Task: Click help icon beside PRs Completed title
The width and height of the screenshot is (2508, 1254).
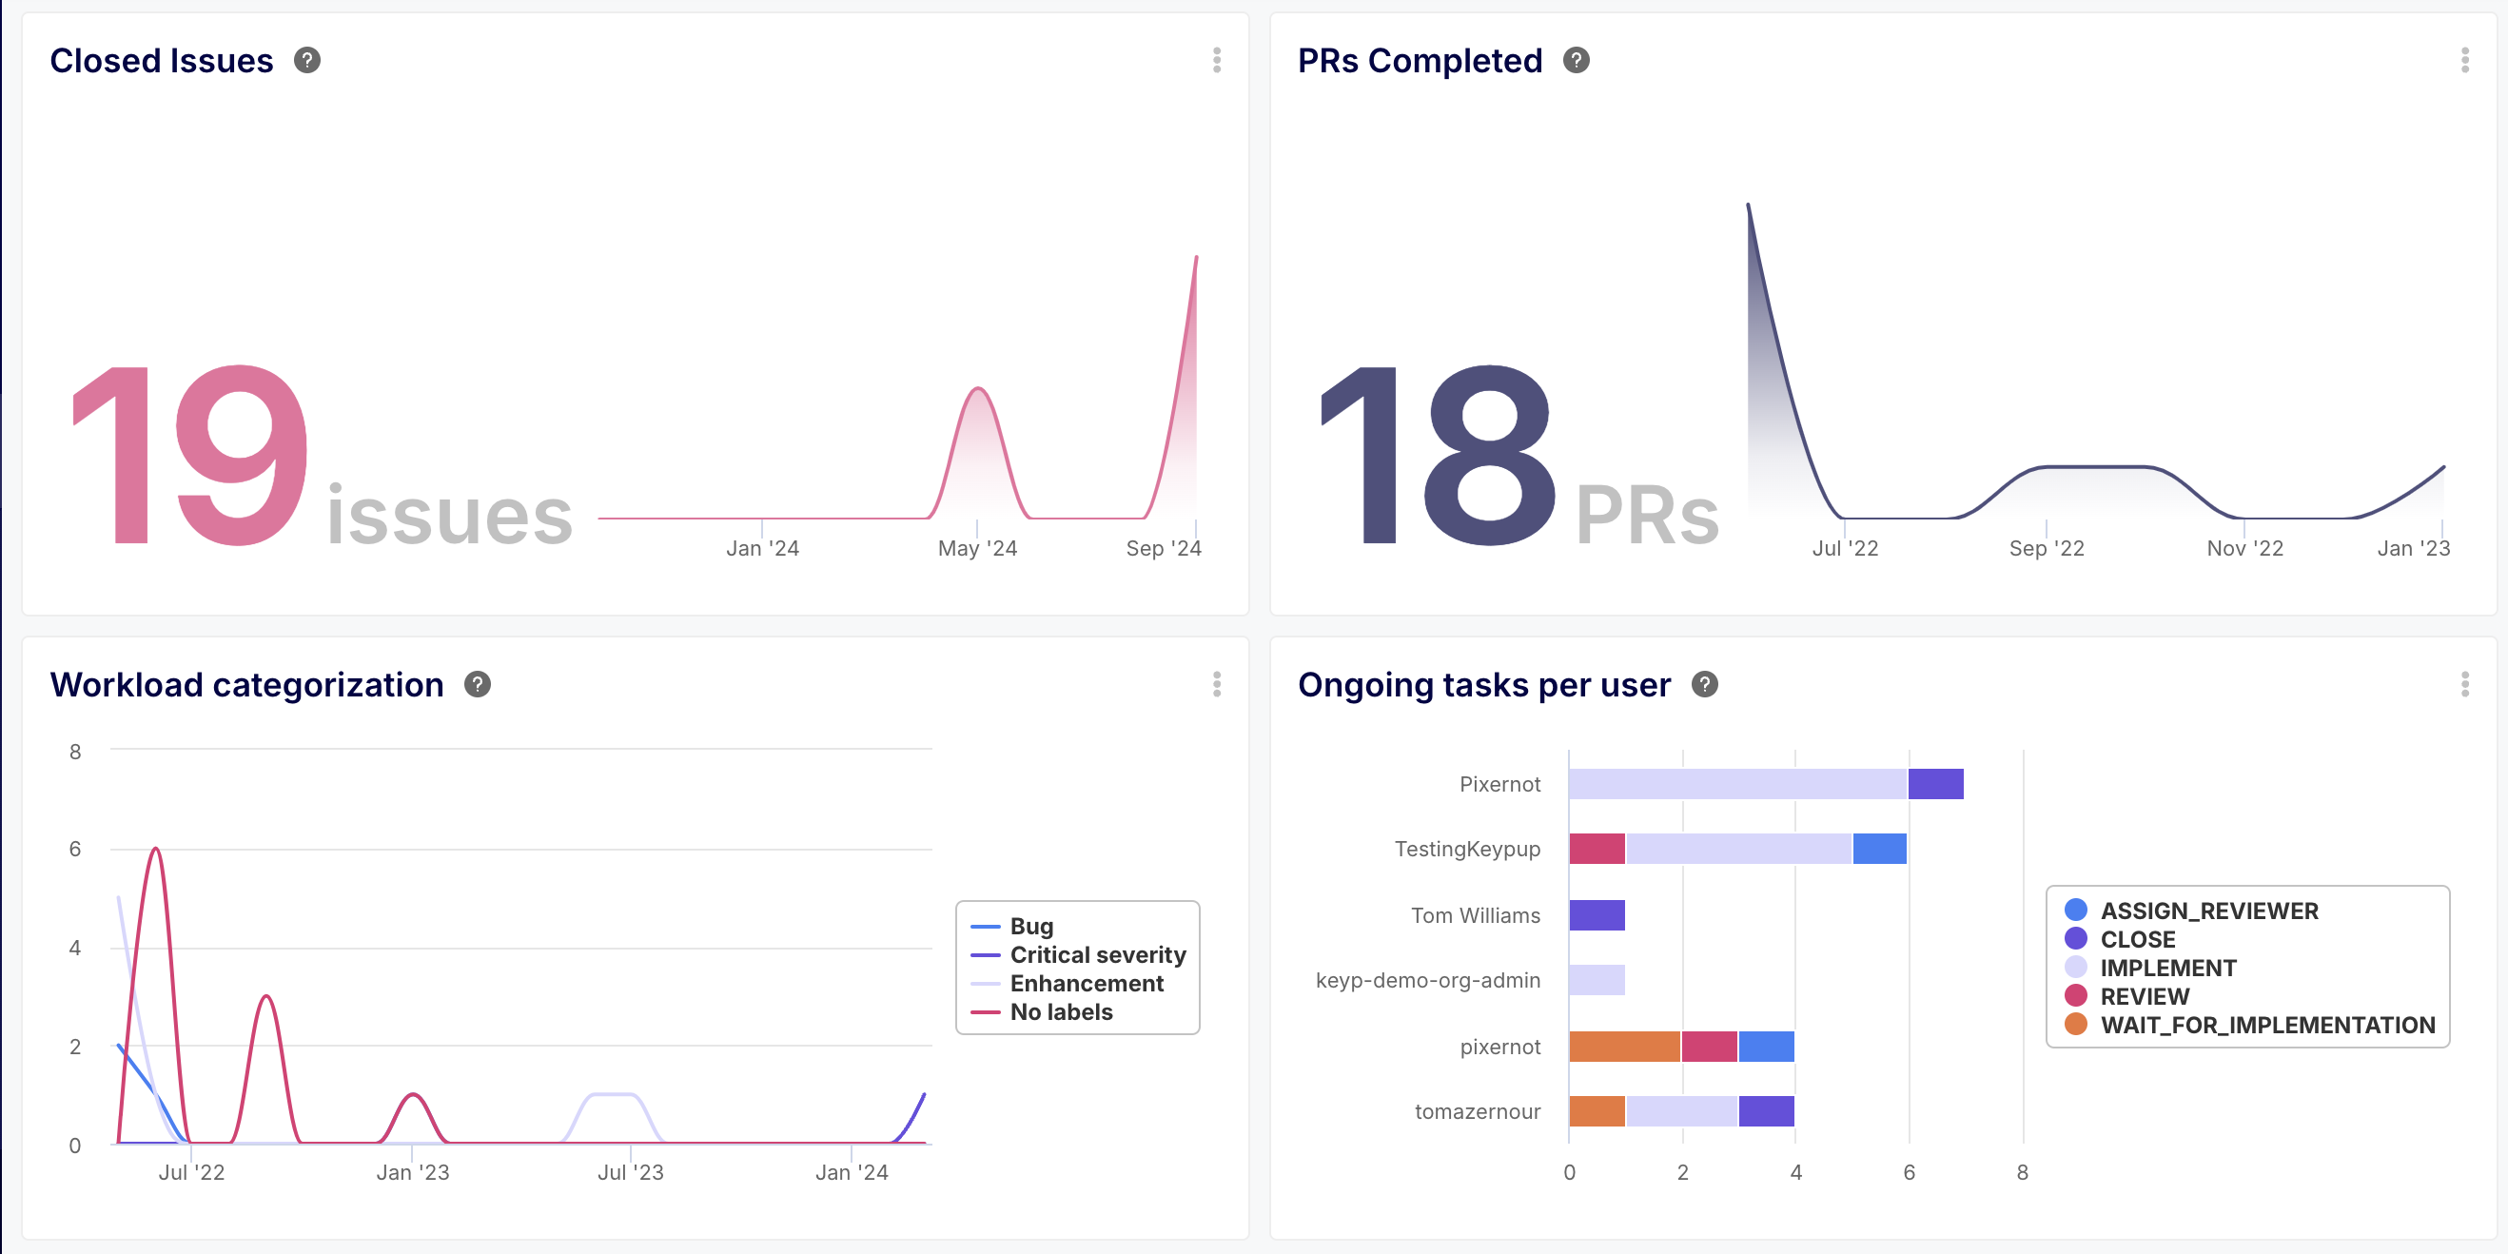Action: 1577,60
